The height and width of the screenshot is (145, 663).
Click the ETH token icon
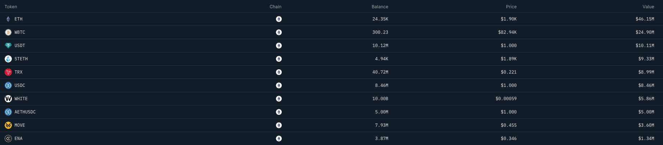click(x=8, y=19)
